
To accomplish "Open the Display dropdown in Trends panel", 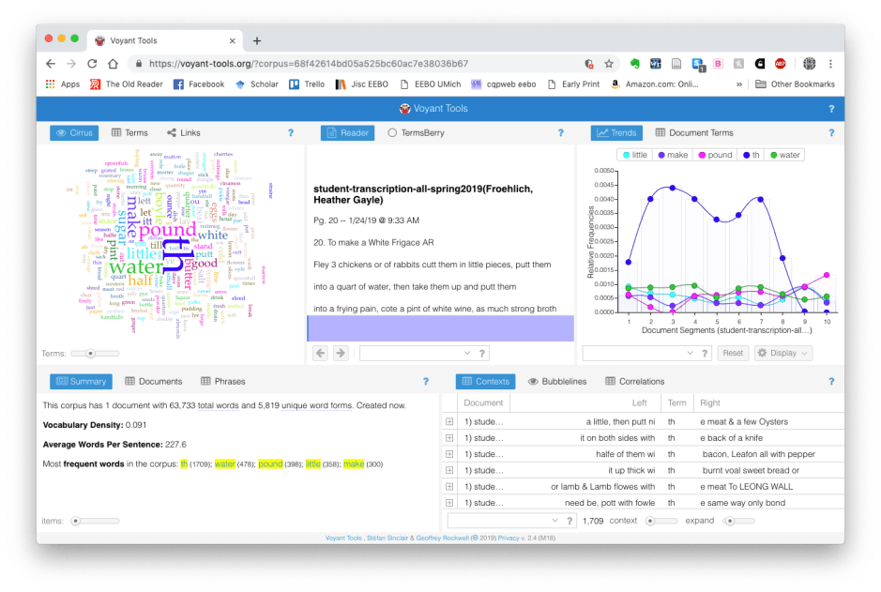I will tap(783, 353).
